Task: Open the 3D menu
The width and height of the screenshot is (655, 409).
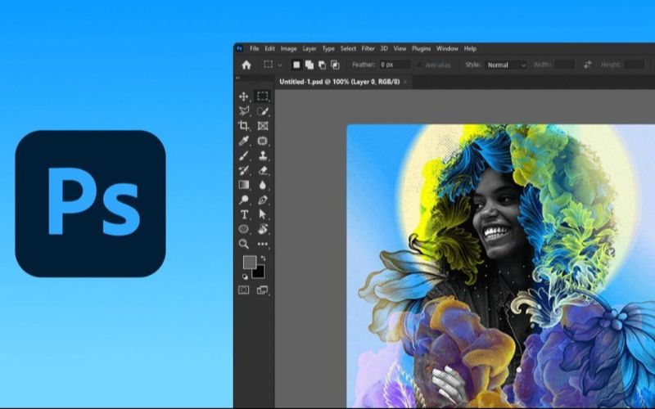Action: click(x=384, y=48)
